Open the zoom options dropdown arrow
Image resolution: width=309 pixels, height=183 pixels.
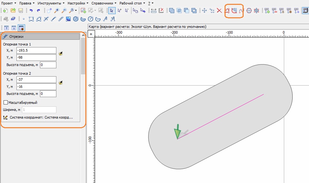(76, 11)
